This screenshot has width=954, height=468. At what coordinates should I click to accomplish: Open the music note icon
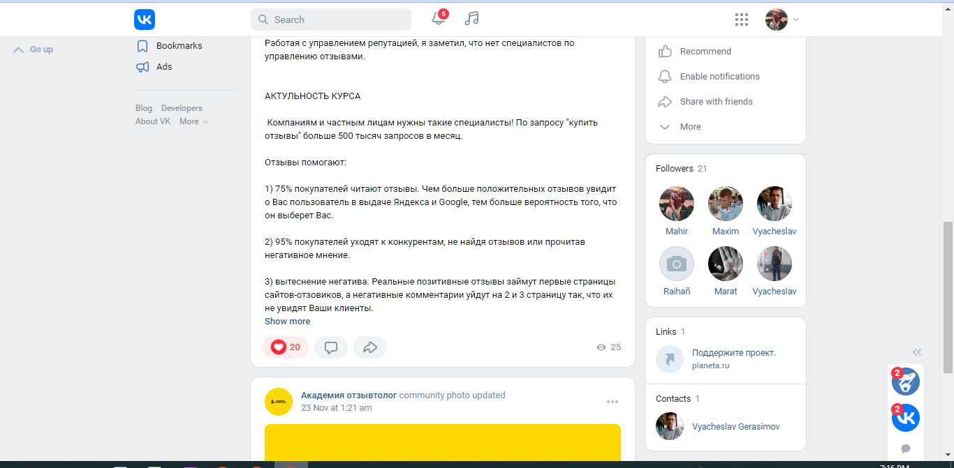pos(472,19)
